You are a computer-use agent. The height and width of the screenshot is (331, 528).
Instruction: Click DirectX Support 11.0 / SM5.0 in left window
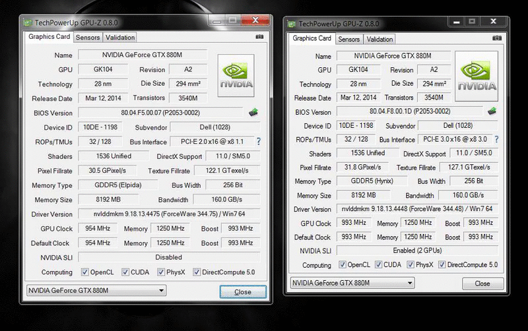pos(233,156)
